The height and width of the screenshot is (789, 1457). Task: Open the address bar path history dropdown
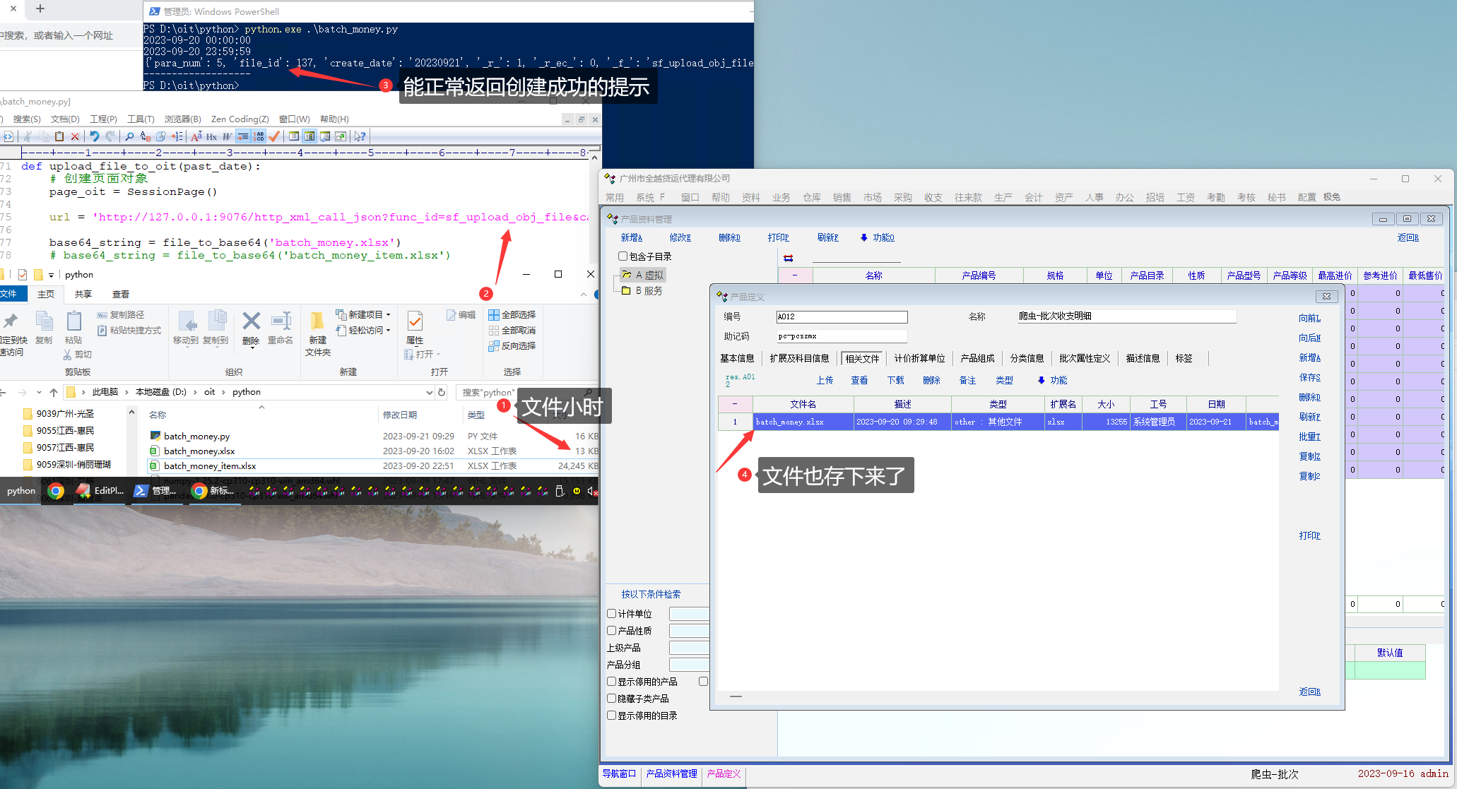[x=429, y=392]
